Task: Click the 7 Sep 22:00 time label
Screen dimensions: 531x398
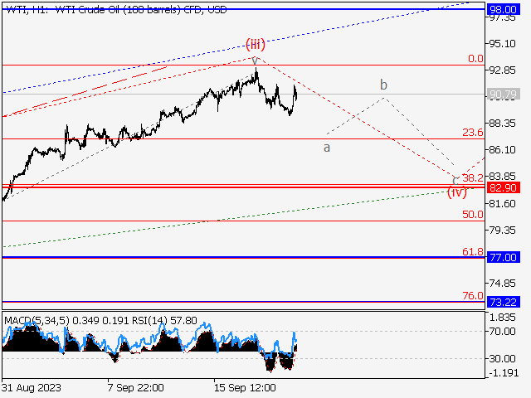Action: point(136,387)
